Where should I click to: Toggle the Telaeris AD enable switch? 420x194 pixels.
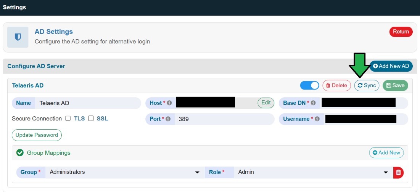tap(309, 85)
